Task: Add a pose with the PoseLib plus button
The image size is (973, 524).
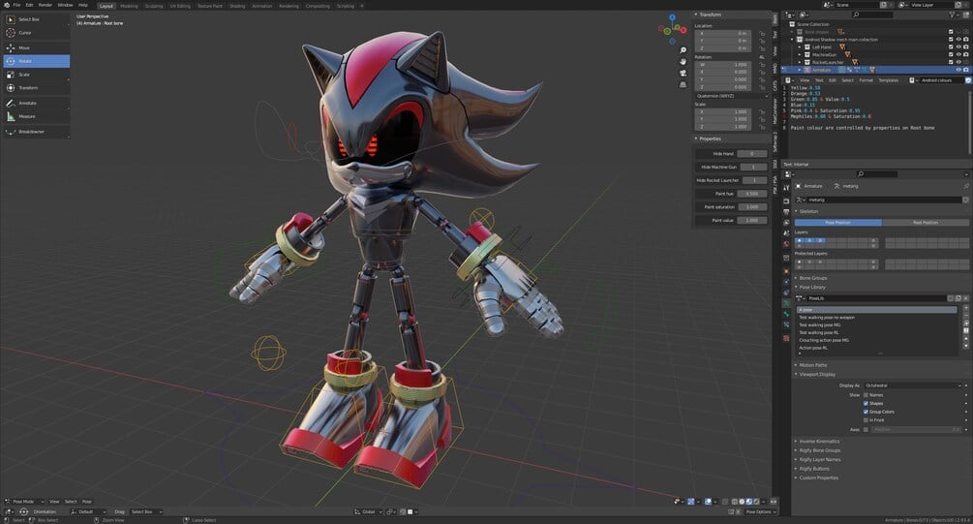Action: pyautogui.click(x=965, y=308)
